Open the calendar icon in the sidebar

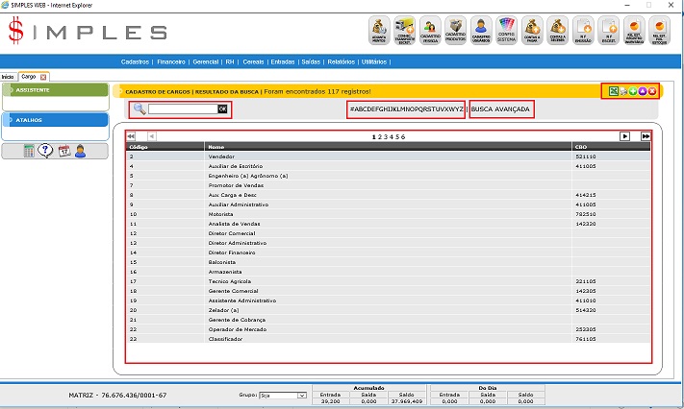(x=63, y=151)
